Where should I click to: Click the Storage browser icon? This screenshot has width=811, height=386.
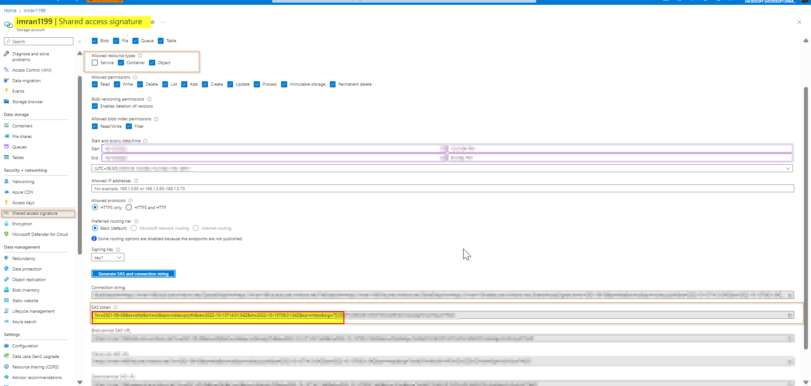point(6,101)
